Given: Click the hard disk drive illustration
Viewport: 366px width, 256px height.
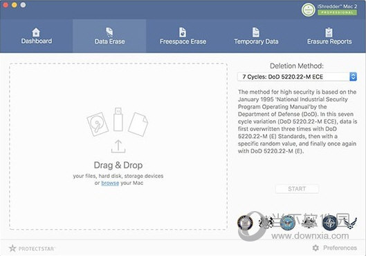Looking at the screenshot, I should [98, 124].
